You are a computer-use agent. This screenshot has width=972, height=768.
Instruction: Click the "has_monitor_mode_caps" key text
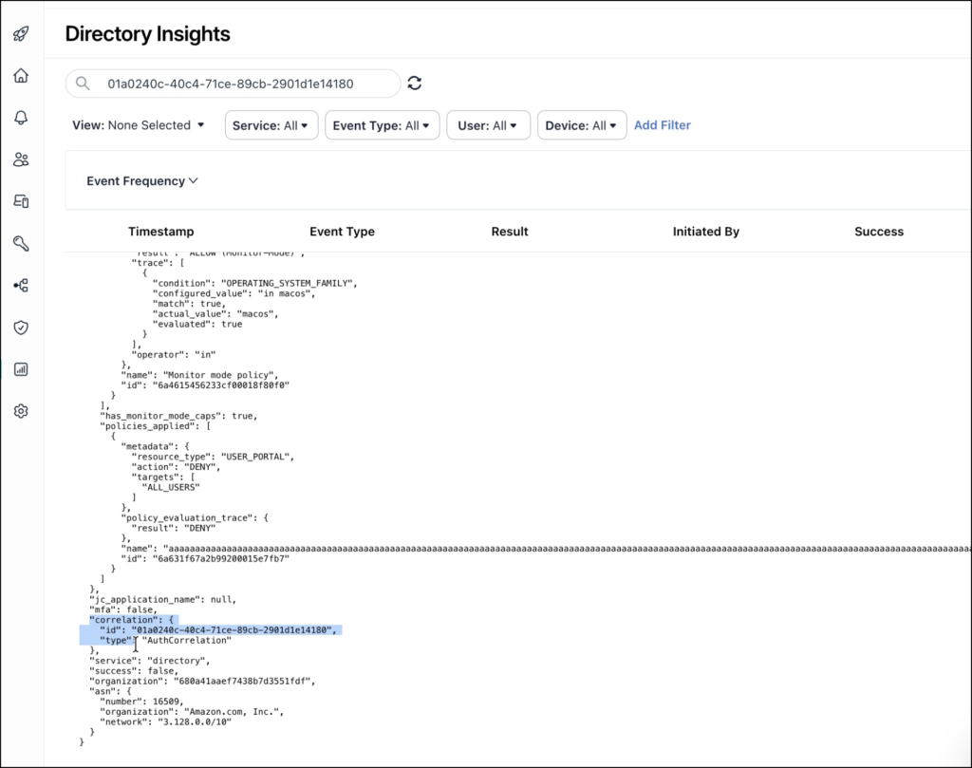pos(160,416)
